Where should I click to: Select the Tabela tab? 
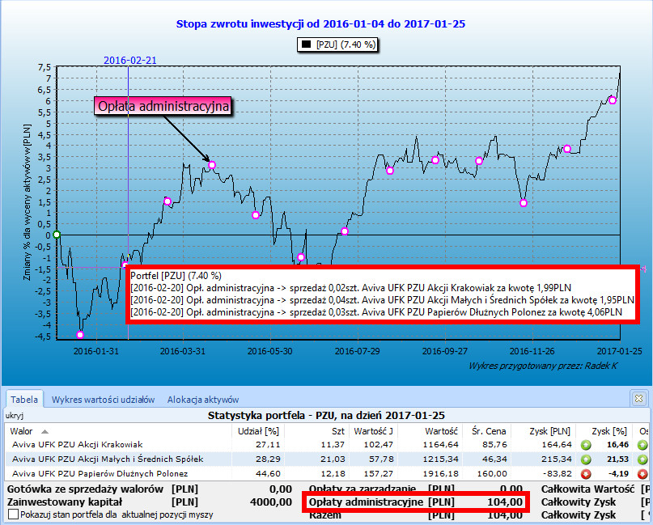pos(24,399)
